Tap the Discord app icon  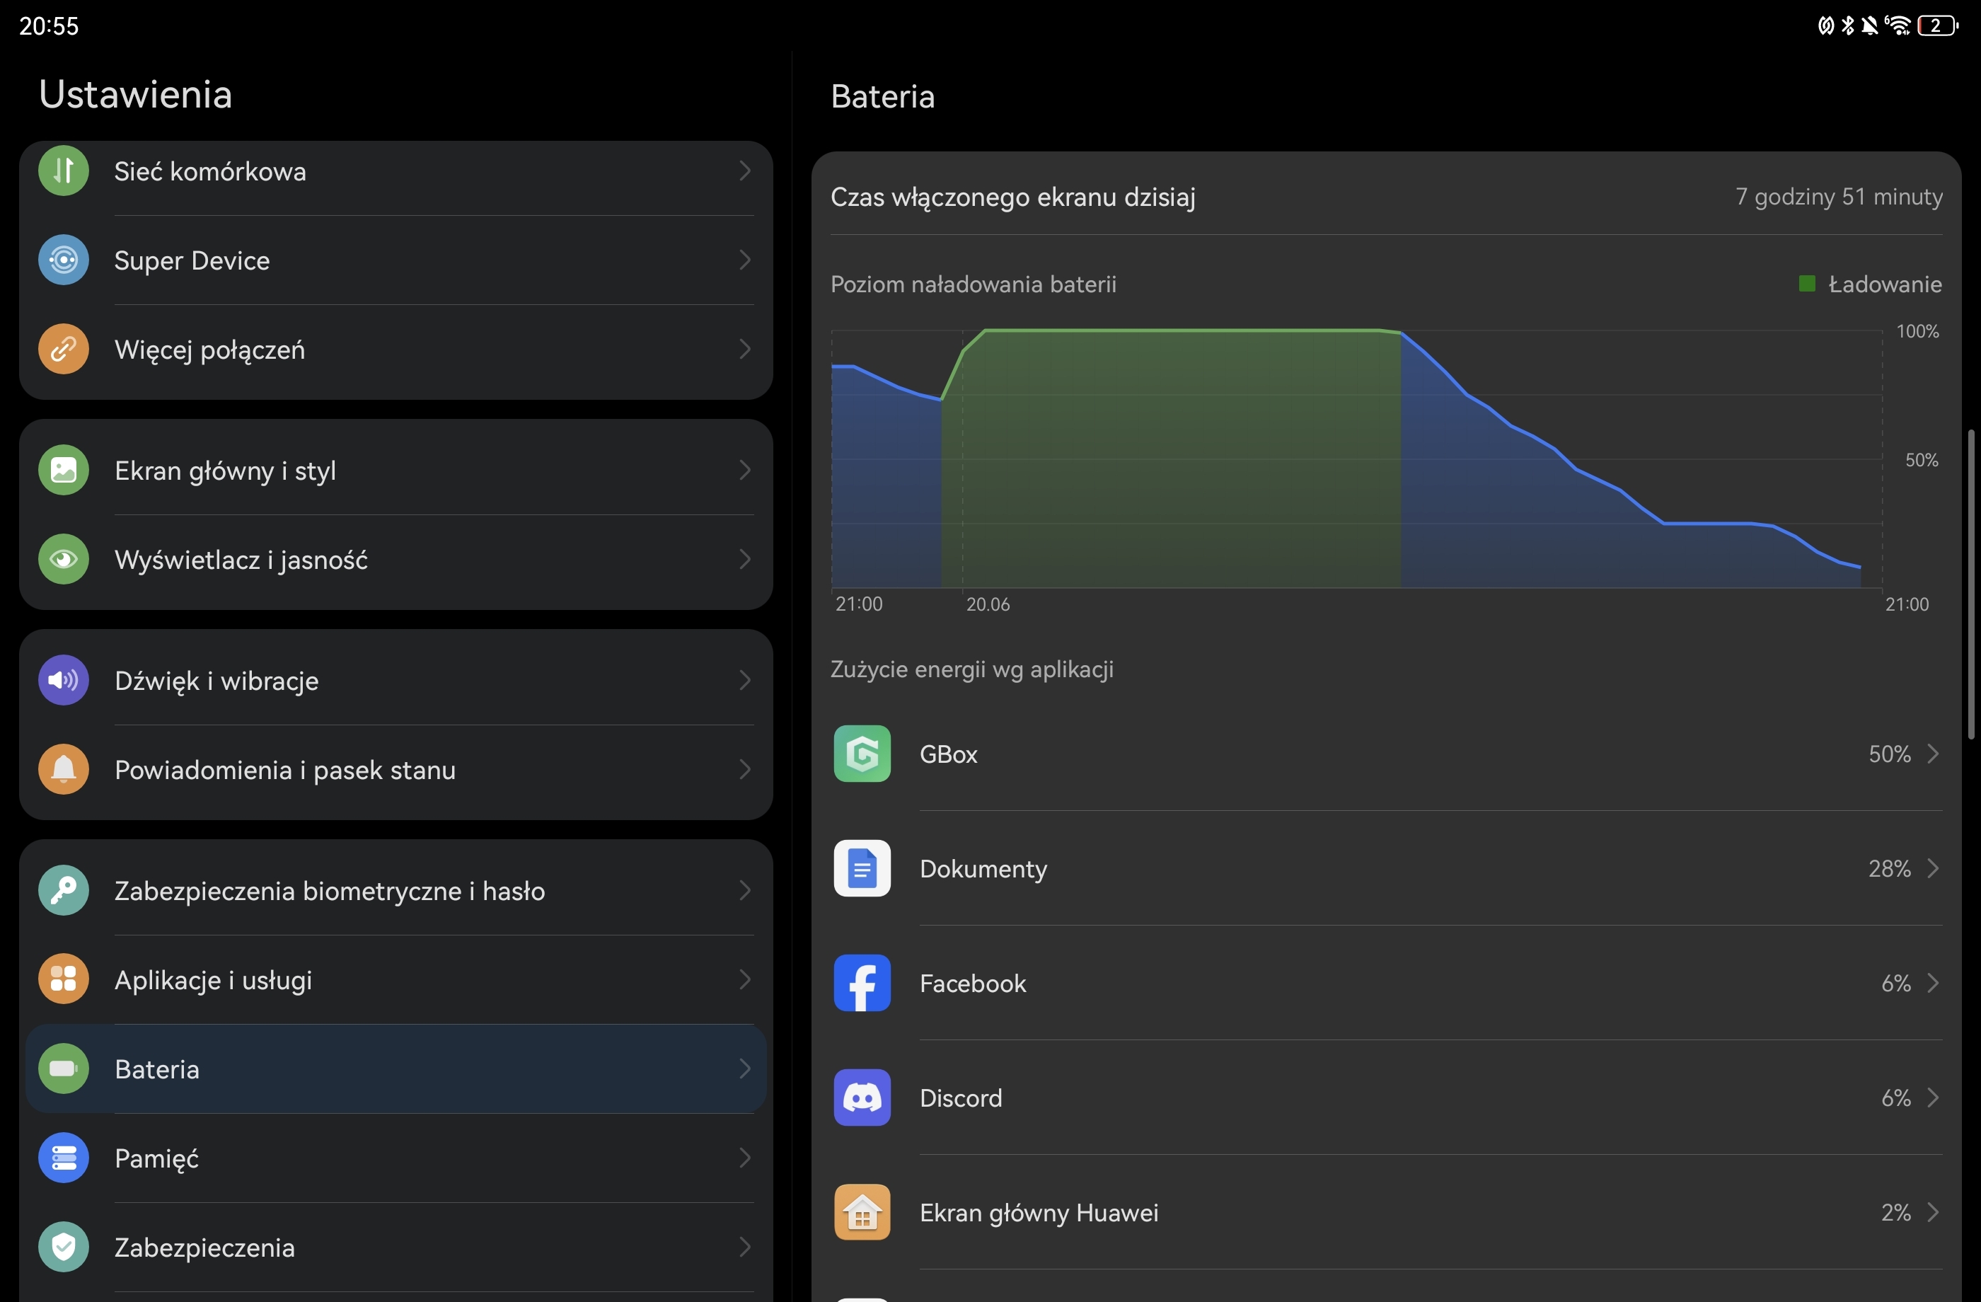[x=862, y=1098]
